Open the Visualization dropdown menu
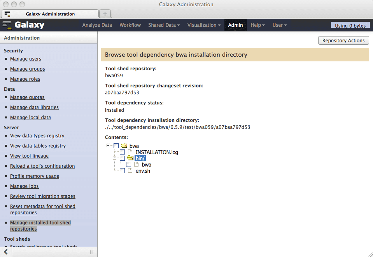373x257 pixels. pos(204,25)
